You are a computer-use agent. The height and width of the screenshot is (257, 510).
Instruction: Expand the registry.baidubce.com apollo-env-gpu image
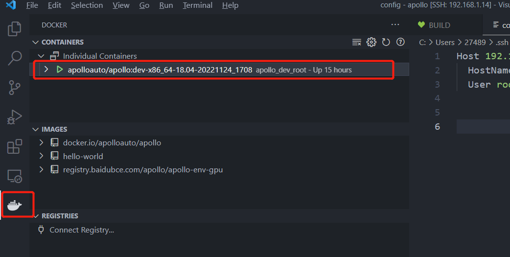point(41,169)
